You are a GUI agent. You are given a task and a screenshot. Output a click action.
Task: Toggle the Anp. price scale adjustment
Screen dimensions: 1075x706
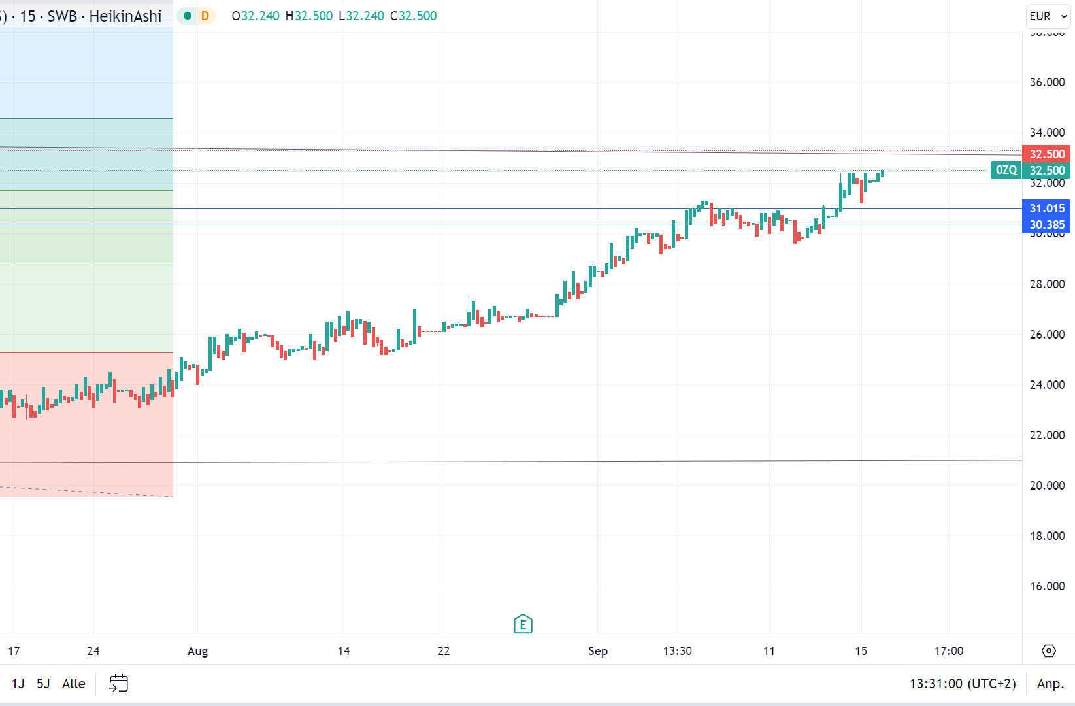tap(1050, 683)
